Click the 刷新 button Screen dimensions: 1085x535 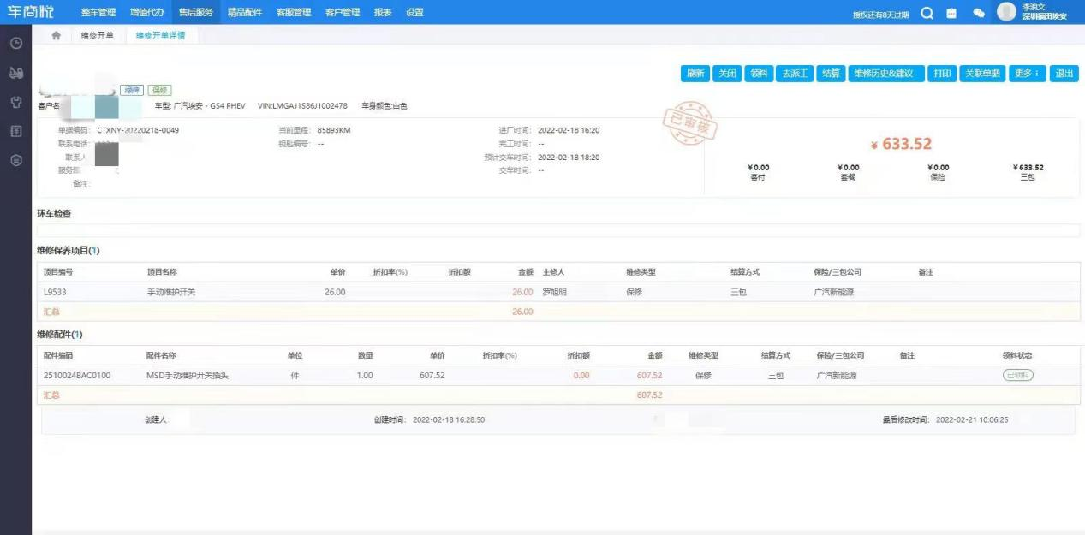[695, 74]
